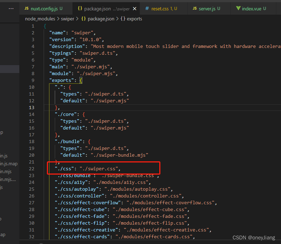Click the hash icon on reset.css tab

pyautogui.click(x=147, y=9)
